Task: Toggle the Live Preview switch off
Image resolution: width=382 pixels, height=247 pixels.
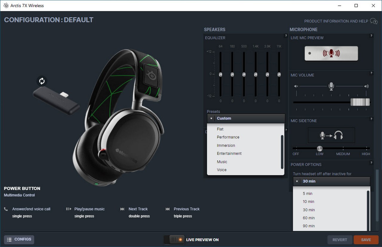Action: (174, 240)
